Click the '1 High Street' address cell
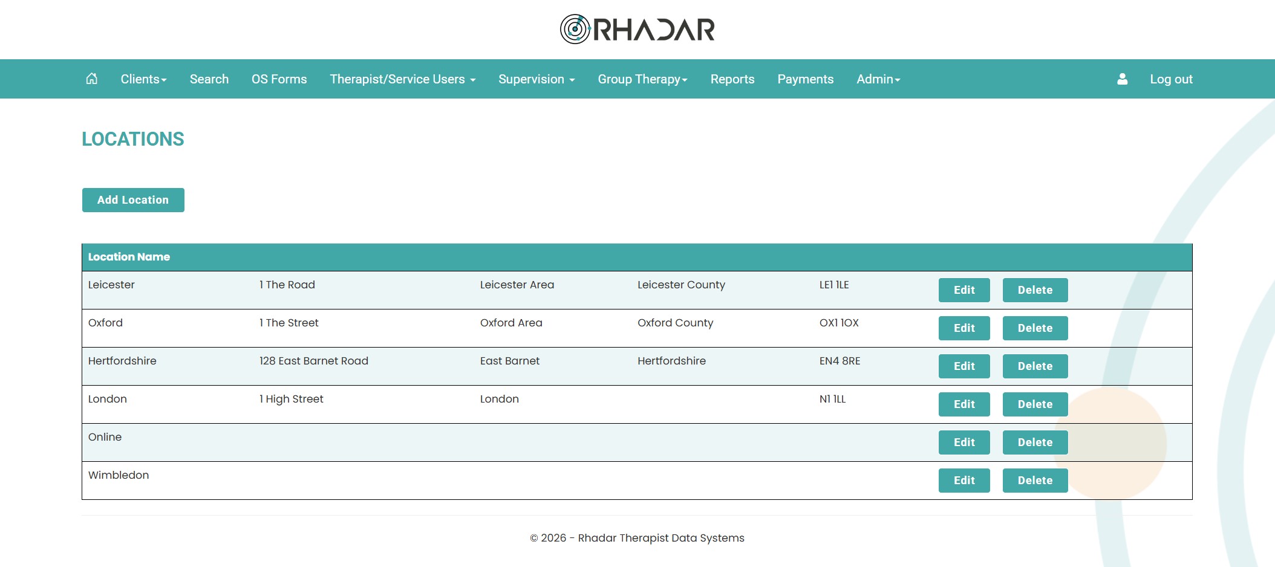Viewport: 1275px width, 567px height. (x=292, y=399)
